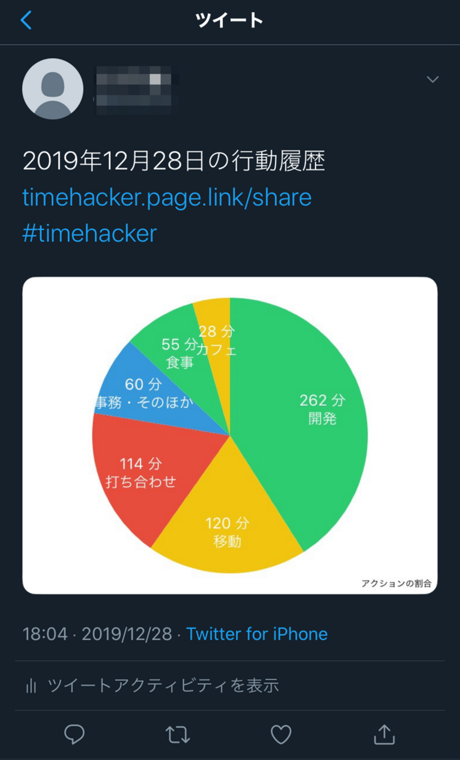460x760 pixels.
Task: Tap the retweet icon
Action: [178, 734]
